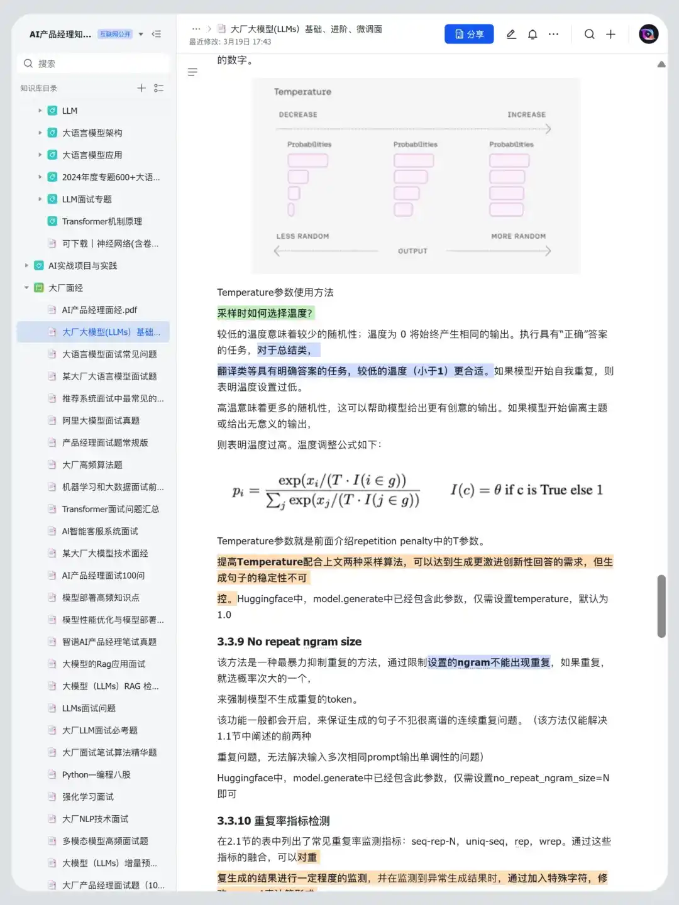
Task: Click the document icon beside 大厂高频算法题
Action: (x=52, y=465)
